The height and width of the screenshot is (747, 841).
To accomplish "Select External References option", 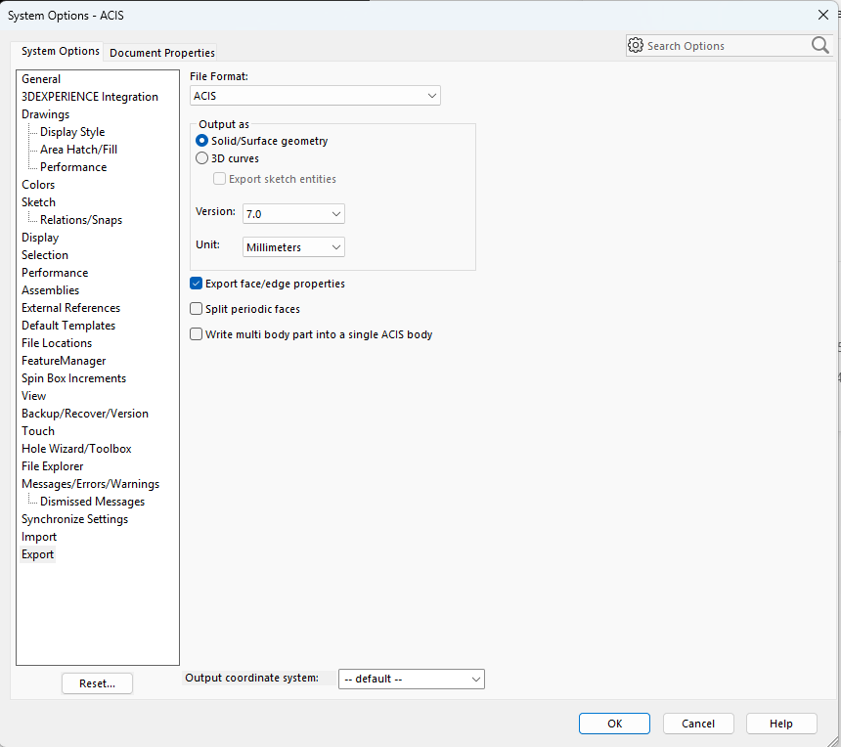I will [70, 308].
